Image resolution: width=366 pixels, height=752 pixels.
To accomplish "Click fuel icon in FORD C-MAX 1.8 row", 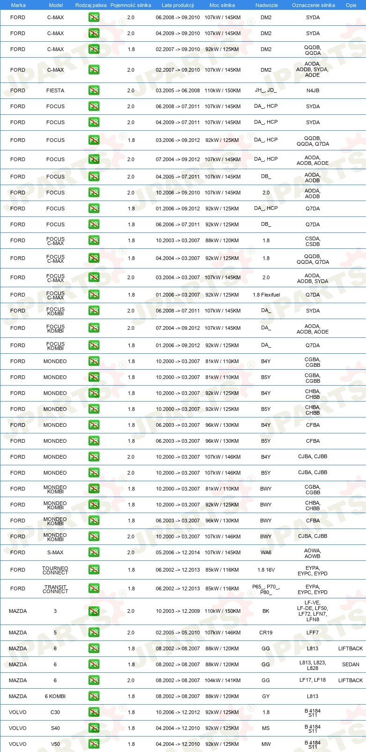I will pyautogui.click(x=94, y=49).
